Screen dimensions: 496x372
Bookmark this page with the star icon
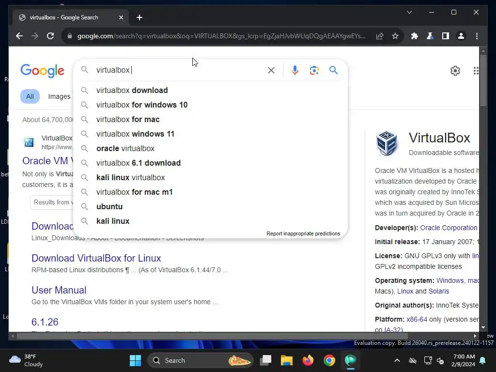[x=395, y=36]
